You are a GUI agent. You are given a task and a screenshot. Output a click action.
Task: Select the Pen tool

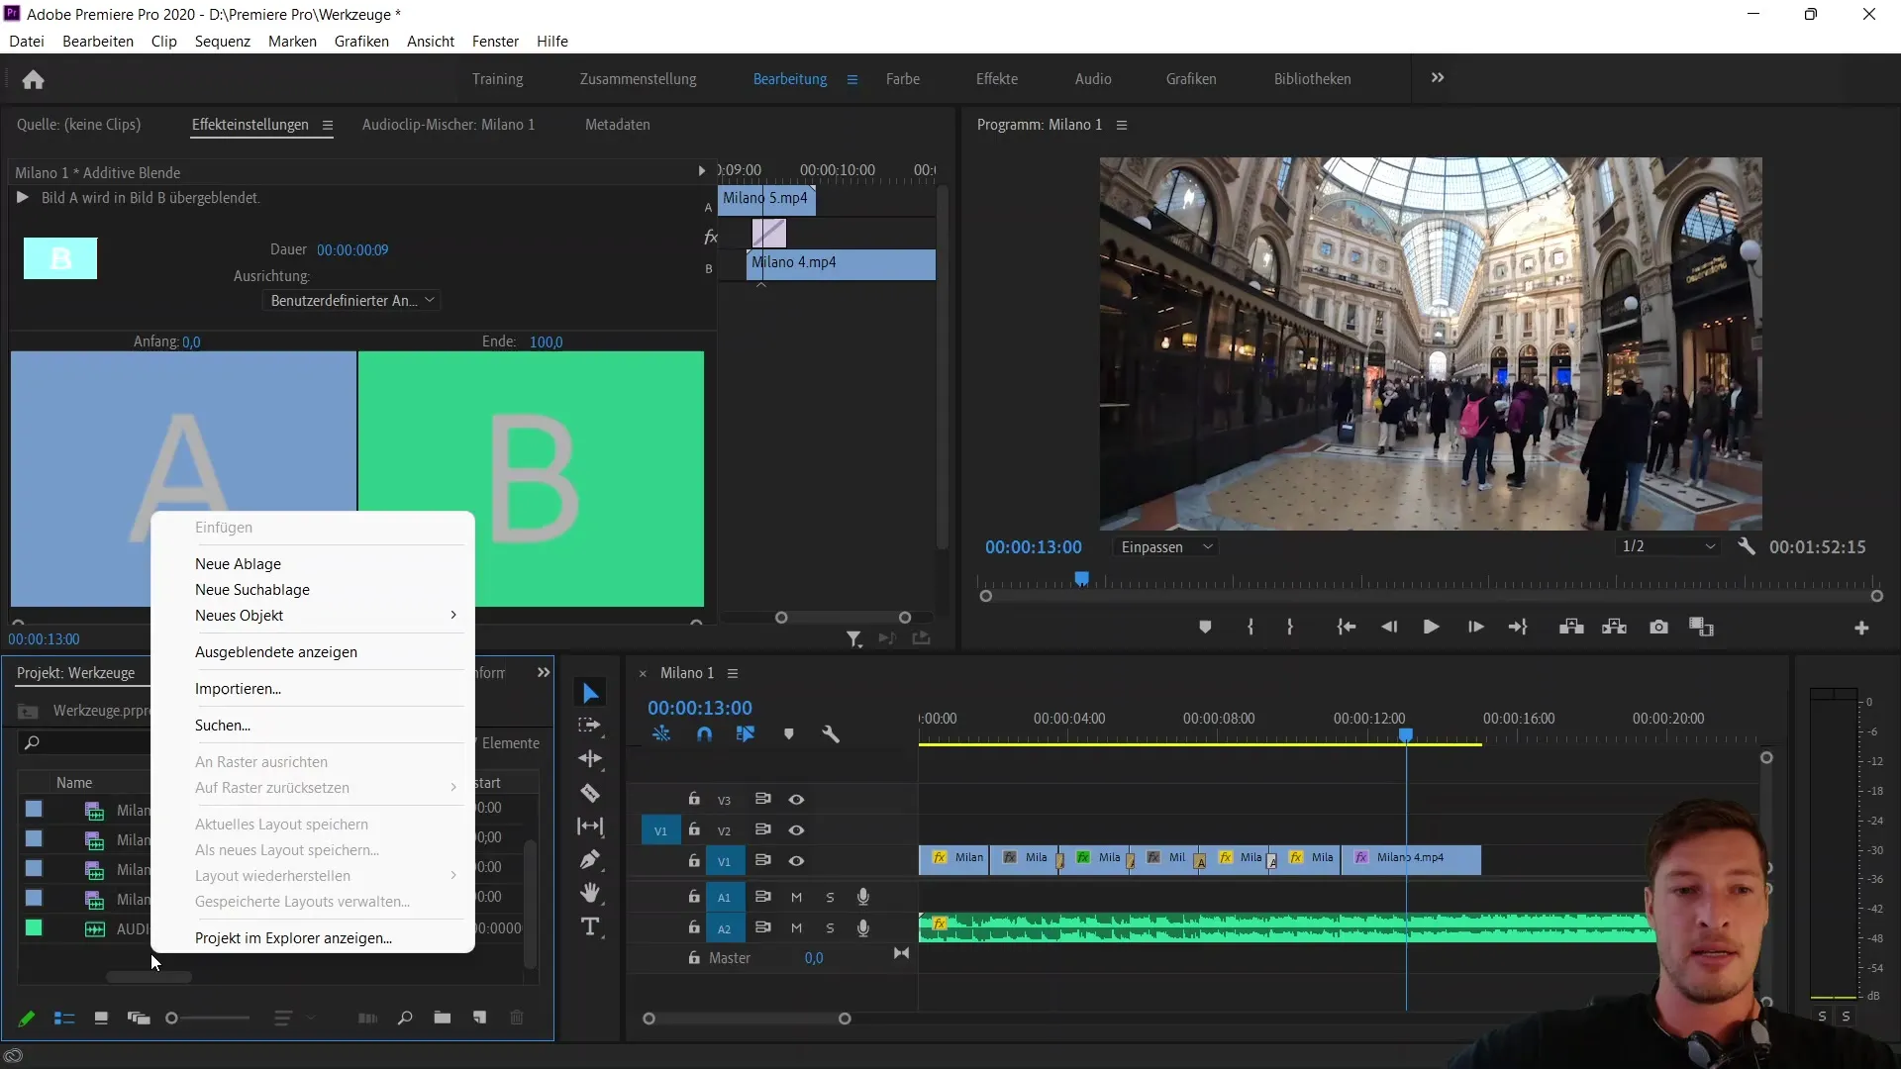pos(590,859)
